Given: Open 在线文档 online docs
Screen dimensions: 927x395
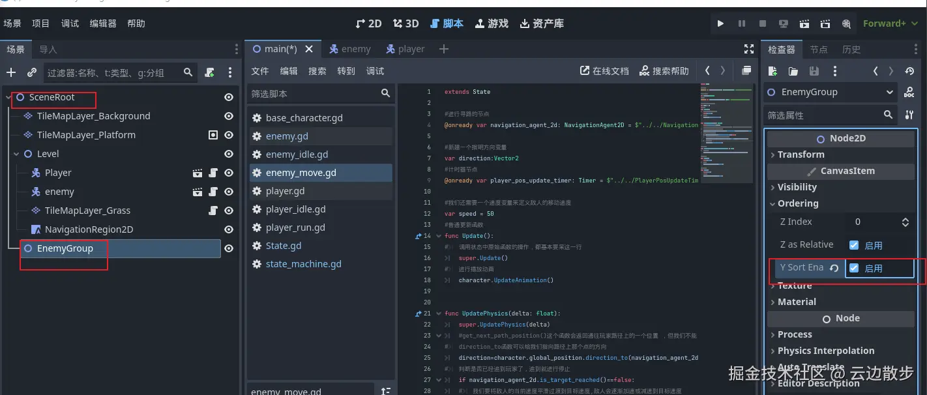Looking at the screenshot, I should tap(604, 71).
